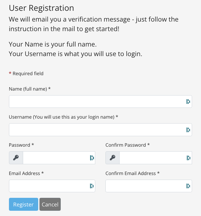Focus the Confirm Email Address input box

[145, 186]
